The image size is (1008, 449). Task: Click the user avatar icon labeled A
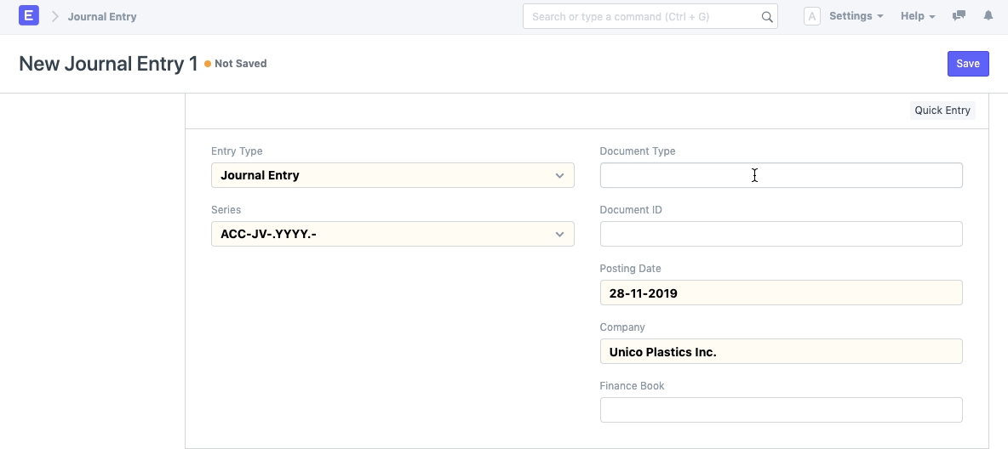812,16
